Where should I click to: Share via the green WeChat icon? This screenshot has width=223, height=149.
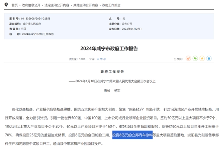coord(195,58)
